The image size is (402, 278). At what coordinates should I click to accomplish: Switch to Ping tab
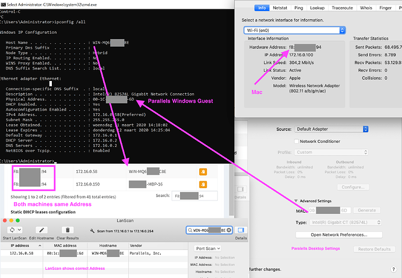point(298,8)
